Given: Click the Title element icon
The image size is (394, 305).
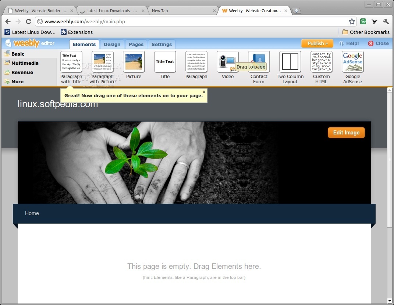Looking at the screenshot, I should click(165, 62).
